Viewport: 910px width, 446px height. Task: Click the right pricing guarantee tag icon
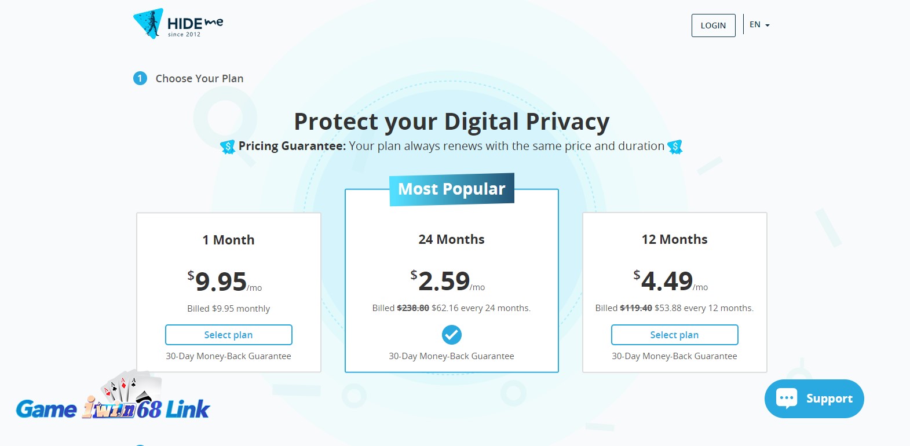675,147
